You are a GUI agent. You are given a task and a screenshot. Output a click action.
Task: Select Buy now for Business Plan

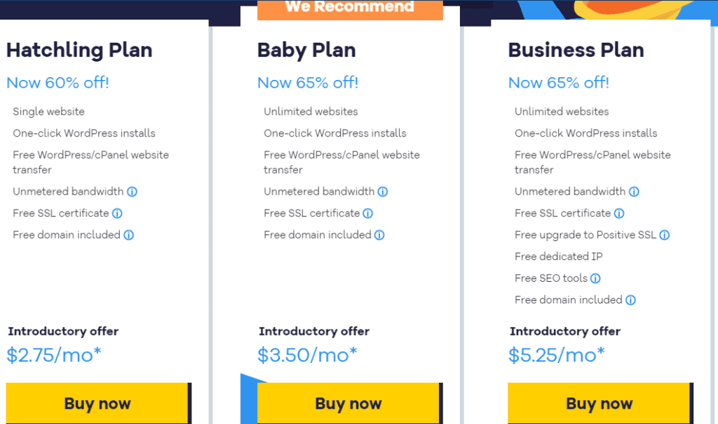[x=600, y=403]
